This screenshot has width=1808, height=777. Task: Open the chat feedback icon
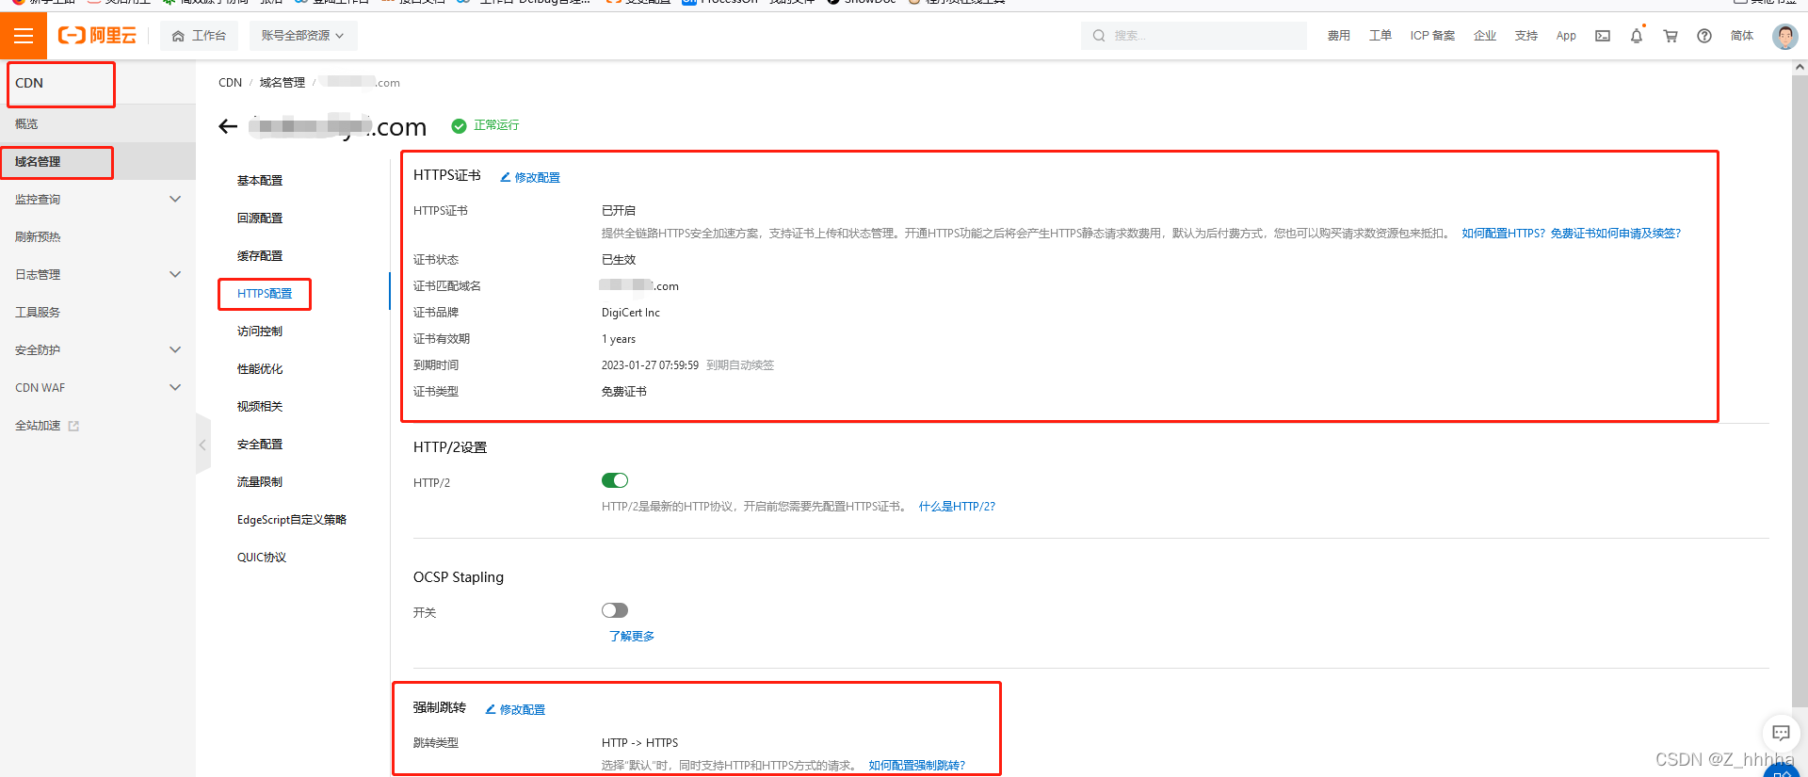point(1781,733)
